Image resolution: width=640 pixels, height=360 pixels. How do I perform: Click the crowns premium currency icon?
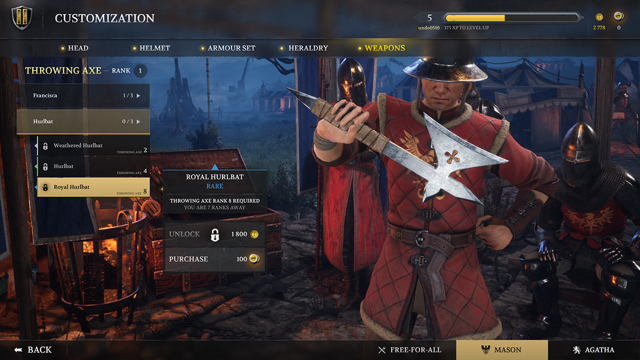tap(618, 16)
